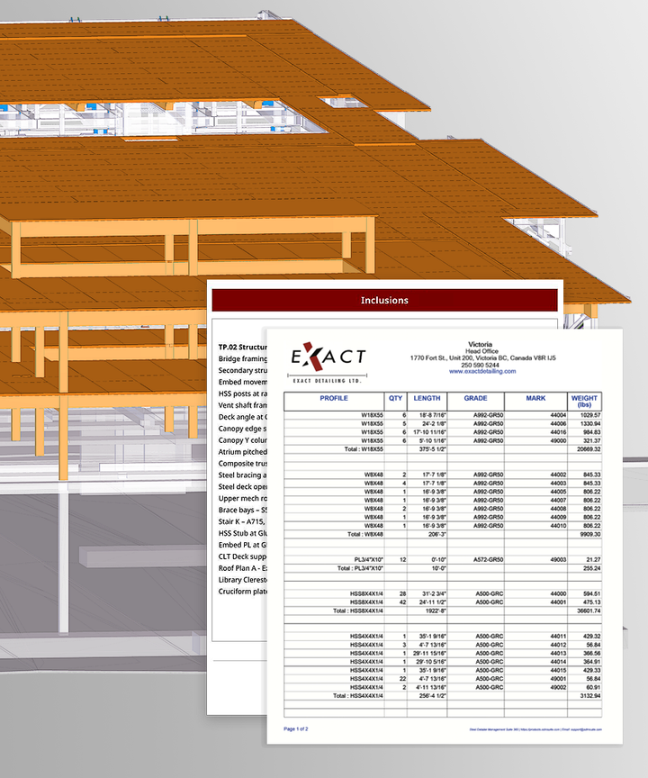Select the 'Composite trus' inclusion line
Viewport: 648px width, 778px height.
click(242, 464)
